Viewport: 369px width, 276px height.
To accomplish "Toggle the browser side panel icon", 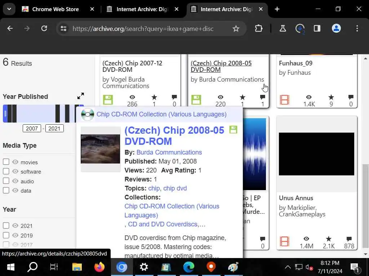I will (x=317, y=28).
